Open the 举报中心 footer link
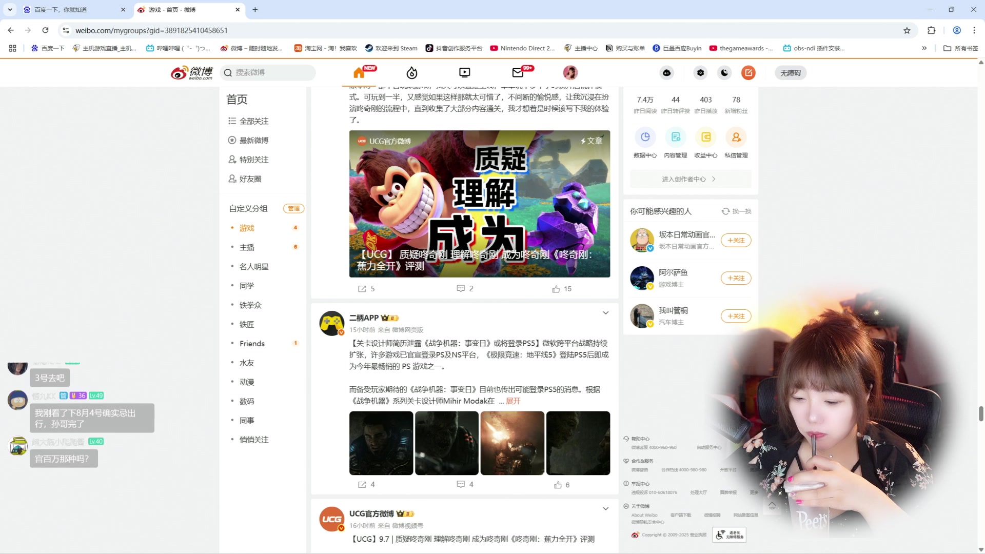This screenshot has height=554, width=985. (640, 484)
